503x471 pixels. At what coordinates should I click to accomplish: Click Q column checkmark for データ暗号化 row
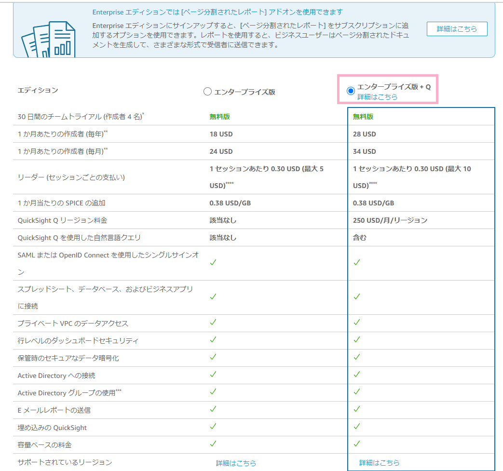pos(357,357)
